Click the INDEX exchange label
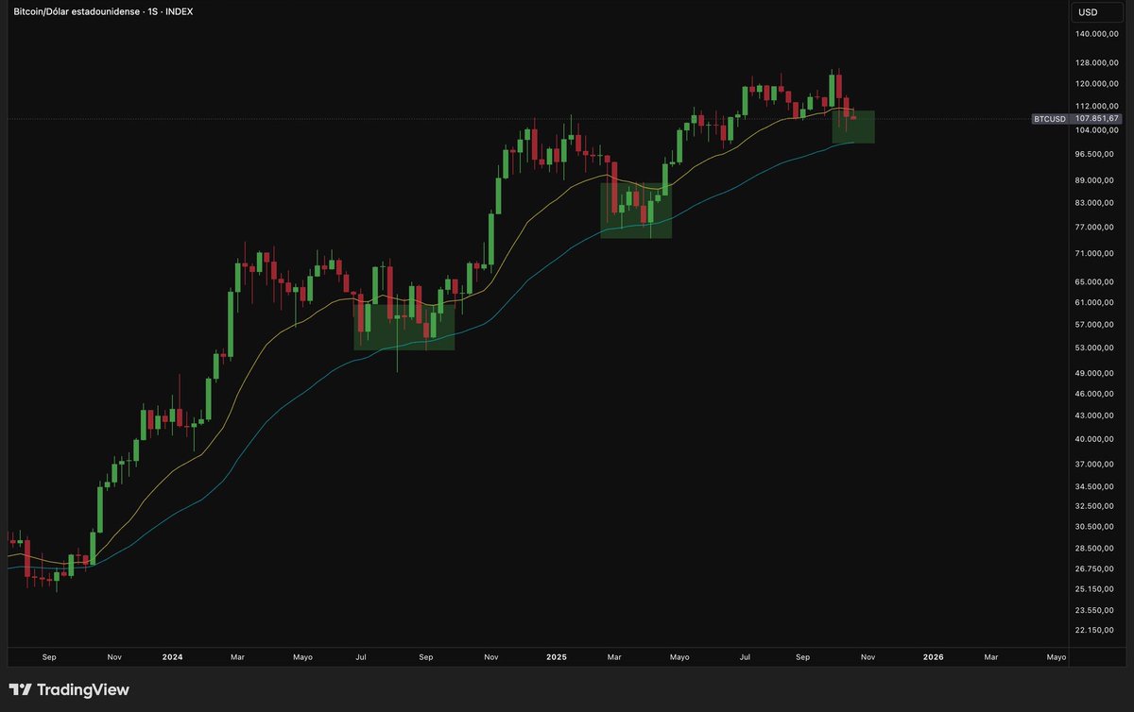This screenshot has width=1134, height=712. point(180,11)
